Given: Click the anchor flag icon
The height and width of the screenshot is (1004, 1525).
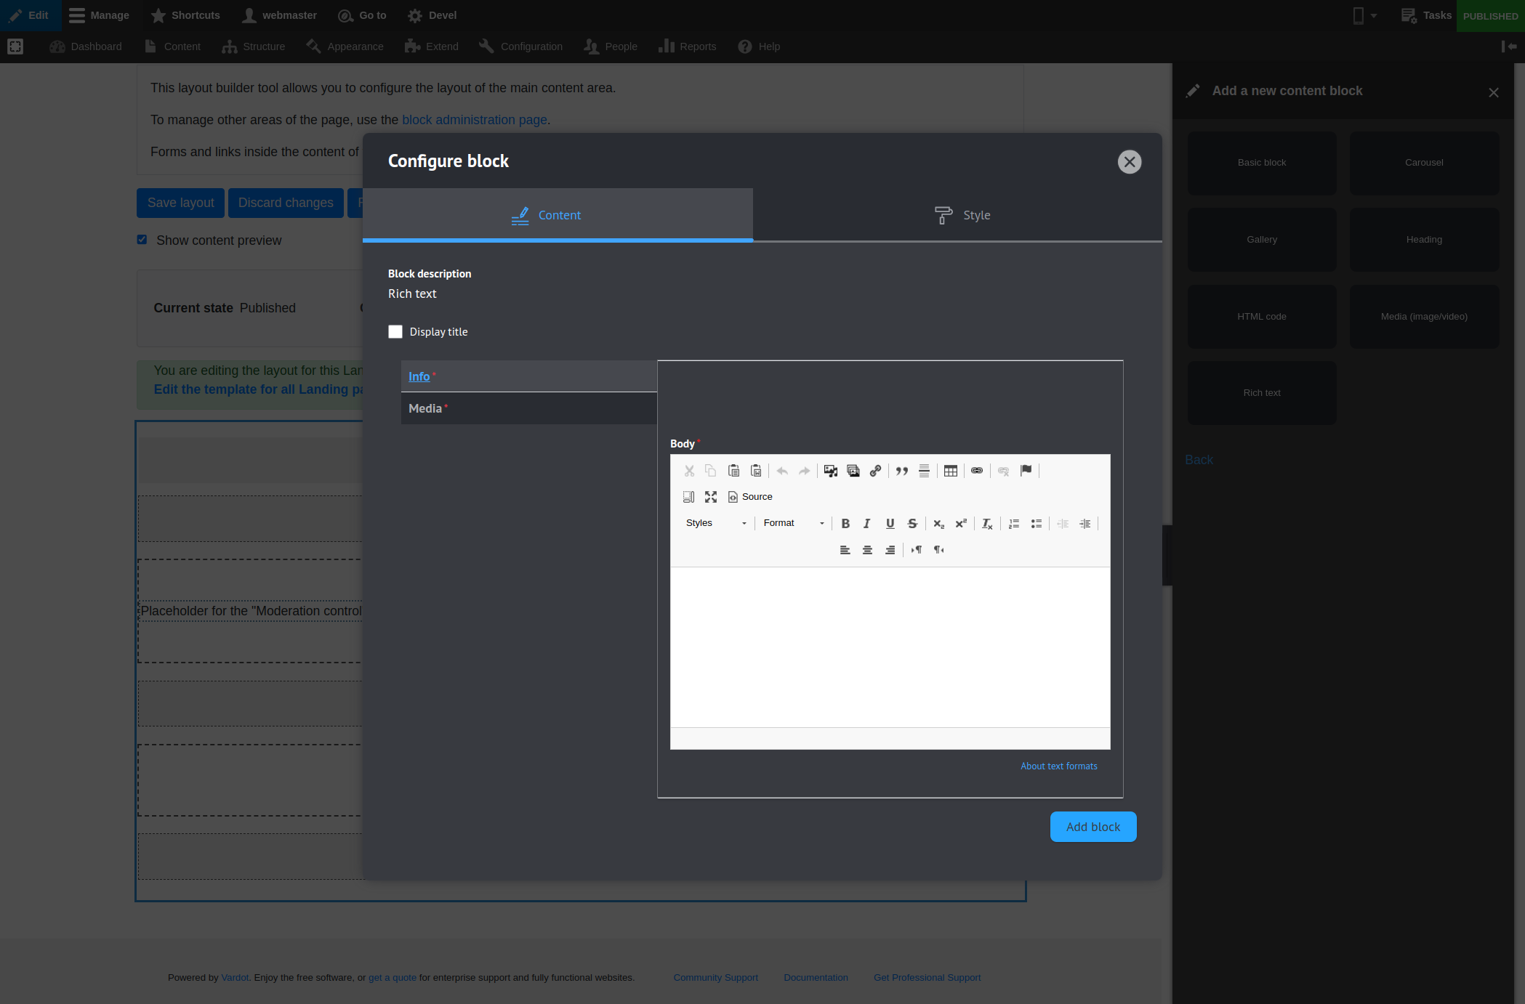Looking at the screenshot, I should [1026, 471].
